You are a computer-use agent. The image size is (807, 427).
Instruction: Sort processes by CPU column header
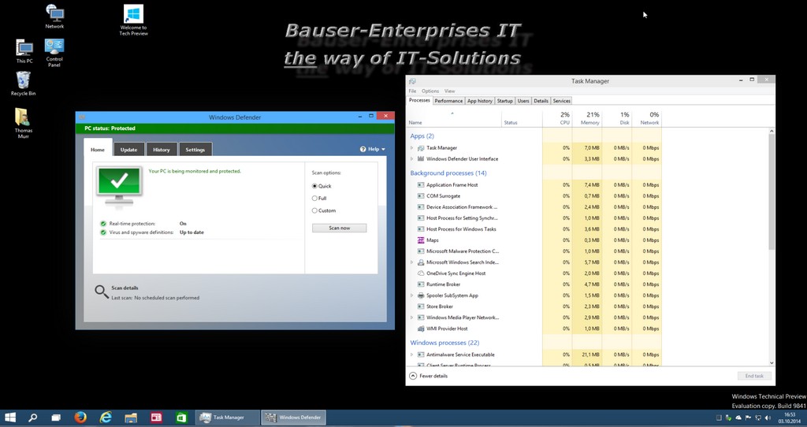pyautogui.click(x=557, y=118)
